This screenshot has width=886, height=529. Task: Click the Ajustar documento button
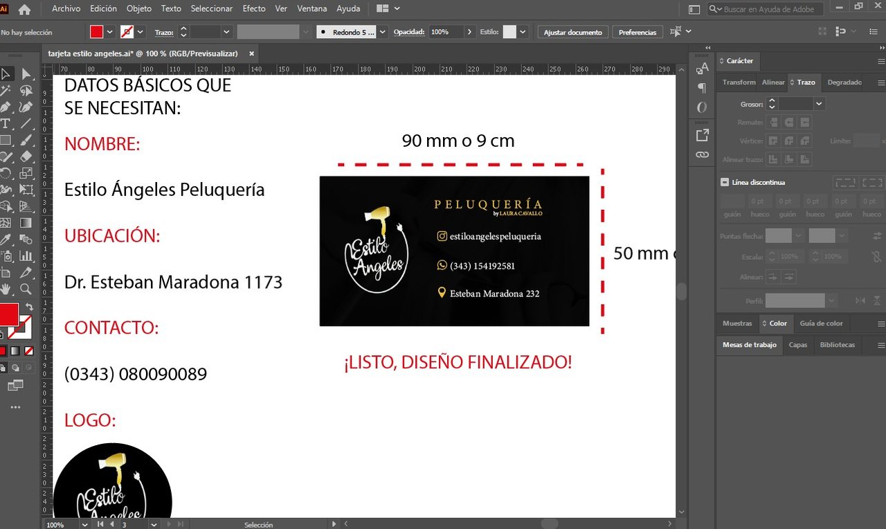[573, 33]
